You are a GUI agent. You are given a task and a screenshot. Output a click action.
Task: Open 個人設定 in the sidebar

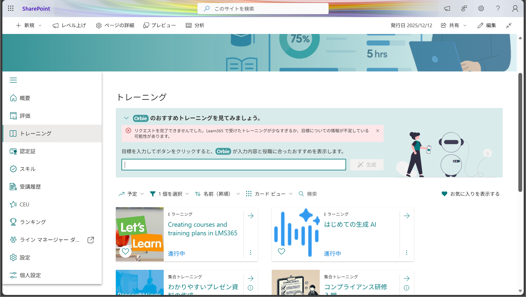click(x=52, y=275)
